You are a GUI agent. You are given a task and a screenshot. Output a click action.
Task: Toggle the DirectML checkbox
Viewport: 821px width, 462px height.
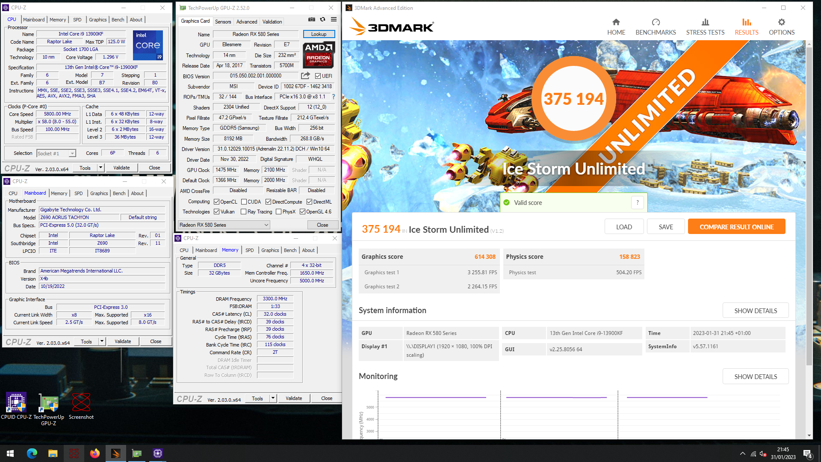click(x=309, y=202)
